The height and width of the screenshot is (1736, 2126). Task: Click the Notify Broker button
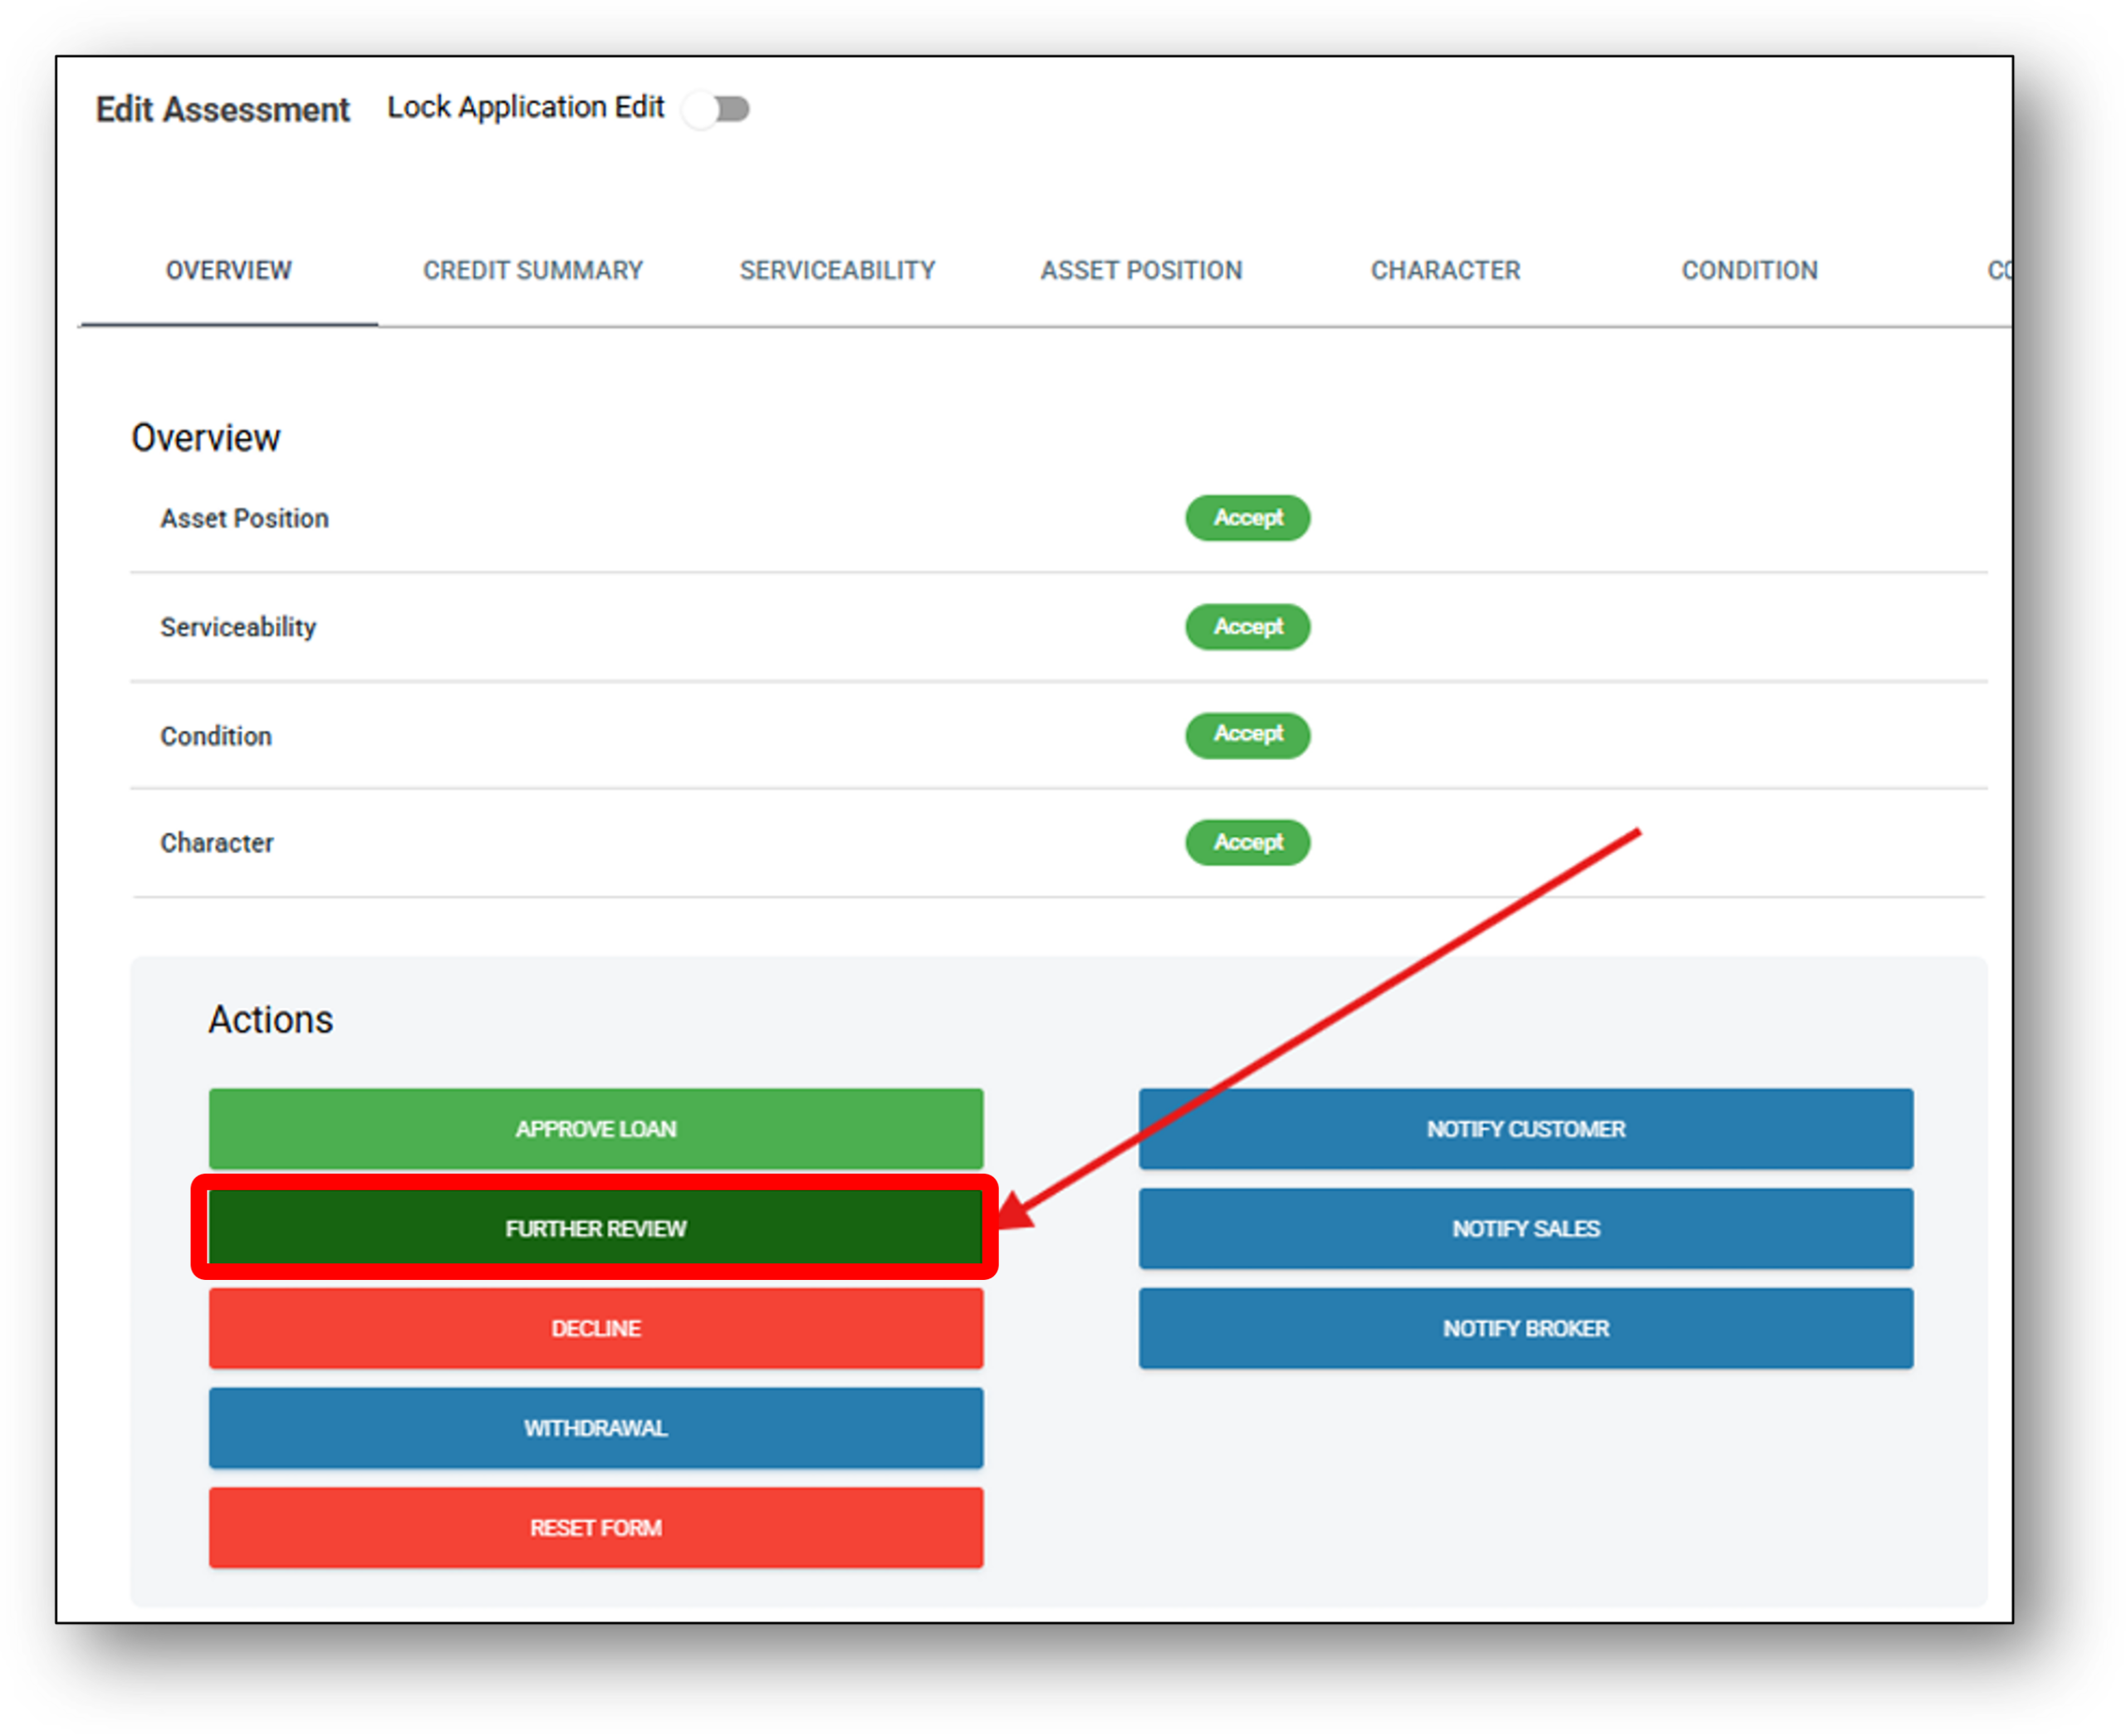pyautogui.click(x=1526, y=1328)
